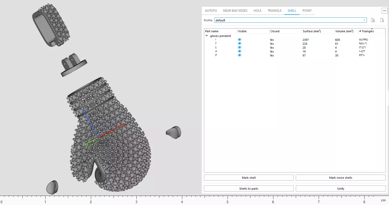The image size is (389, 205).
Task: Click the delete profile icon with X mark
Action: (x=382, y=20)
